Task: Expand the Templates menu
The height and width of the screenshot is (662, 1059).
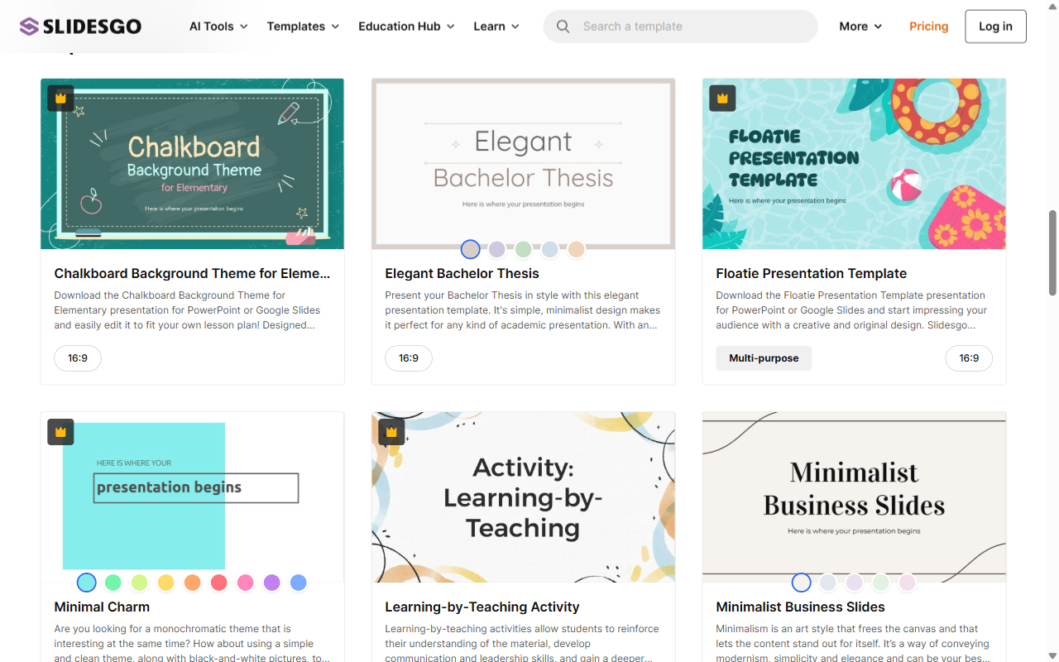Action: [x=303, y=26]
